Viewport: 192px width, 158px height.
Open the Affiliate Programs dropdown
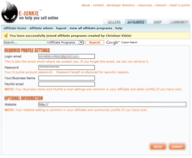[66, 42]
